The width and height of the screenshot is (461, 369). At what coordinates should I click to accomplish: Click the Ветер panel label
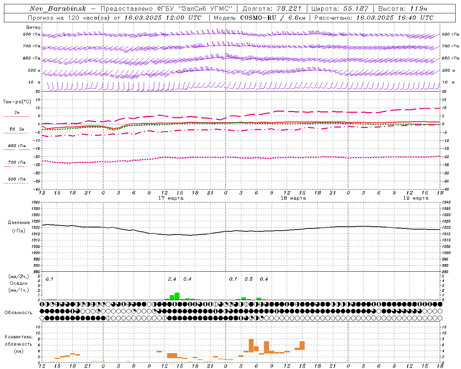coord(33,27)
